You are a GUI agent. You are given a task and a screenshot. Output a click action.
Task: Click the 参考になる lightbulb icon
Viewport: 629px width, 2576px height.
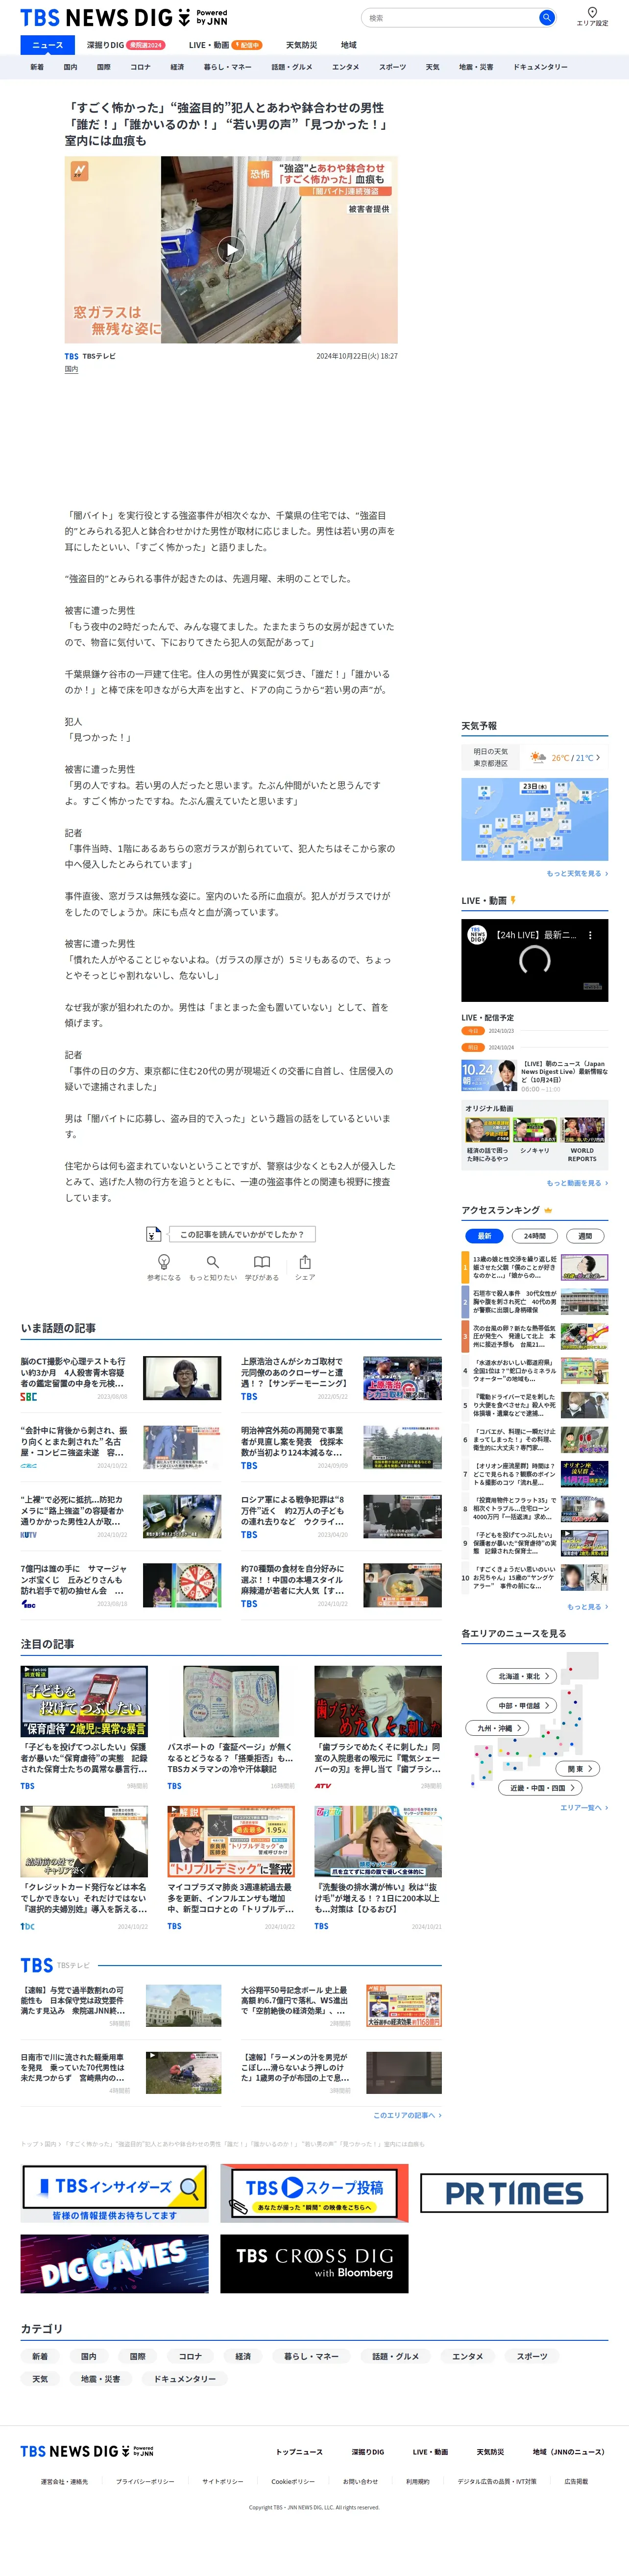tap(164, 1262)
